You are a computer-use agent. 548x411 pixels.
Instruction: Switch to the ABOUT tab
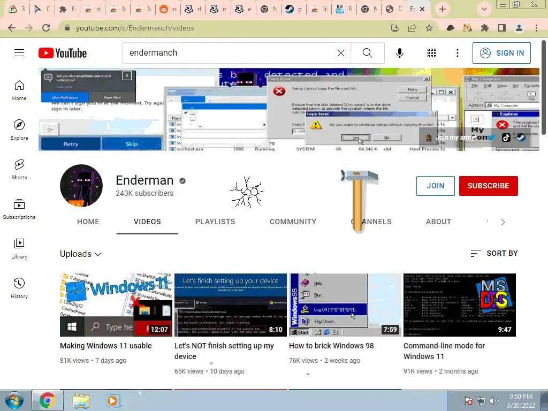pyautogui.click(x=438, y=222)
